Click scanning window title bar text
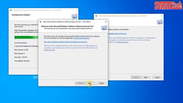The height and width of the screenshot is (103, 183). [x=37, y=10]
